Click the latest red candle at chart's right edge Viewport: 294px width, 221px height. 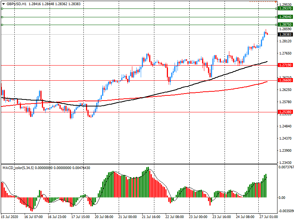tap(267, 34)
